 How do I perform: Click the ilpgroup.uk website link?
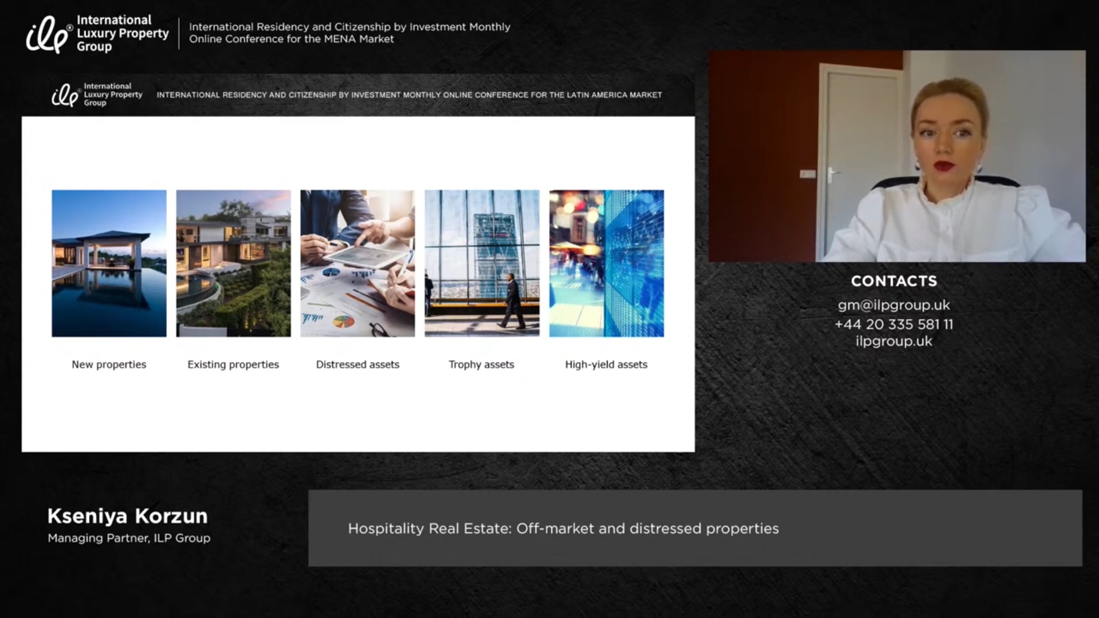[894, 342]
